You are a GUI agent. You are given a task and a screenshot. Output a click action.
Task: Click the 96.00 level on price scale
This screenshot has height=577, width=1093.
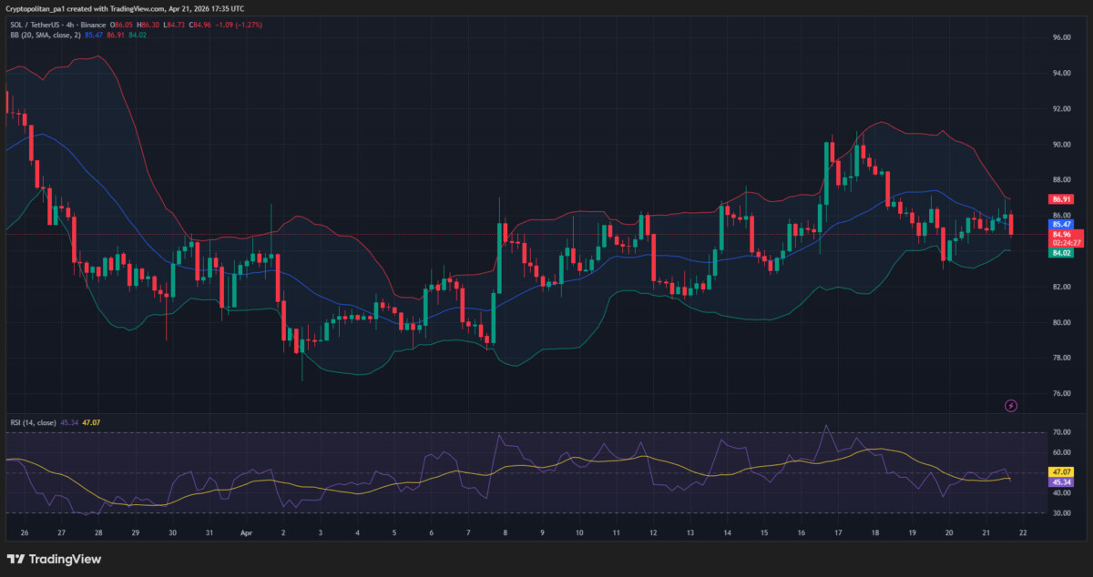coord(1060,38)
